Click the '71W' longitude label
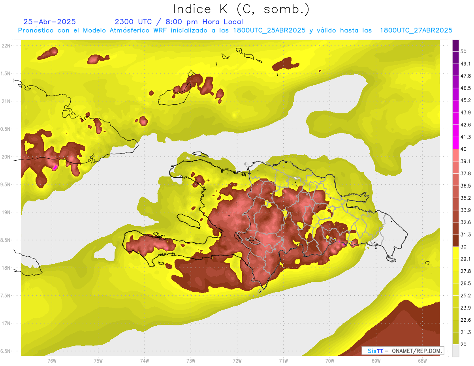The height and width of the screenshot is (366, 474). [283, 361]
